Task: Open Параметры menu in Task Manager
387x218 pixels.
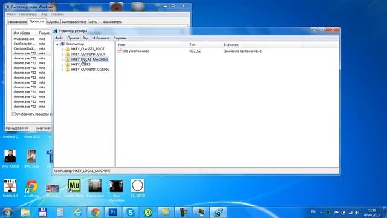Action: click(x=28, y=15)
